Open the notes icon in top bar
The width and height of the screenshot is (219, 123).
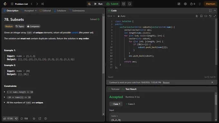(129, 4)
